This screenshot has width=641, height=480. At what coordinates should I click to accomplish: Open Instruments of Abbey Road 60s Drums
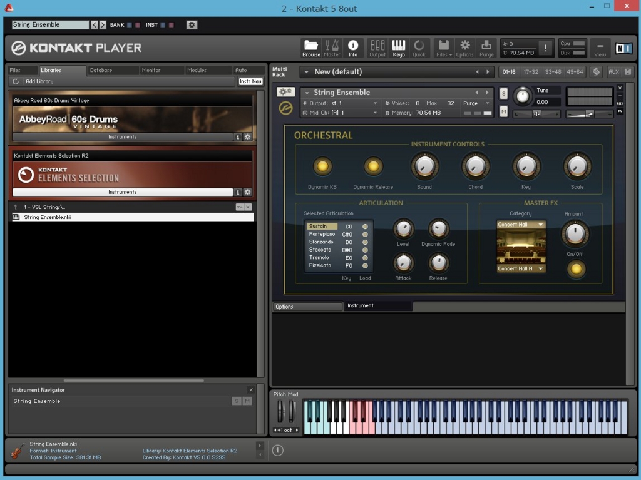(122, 137)
